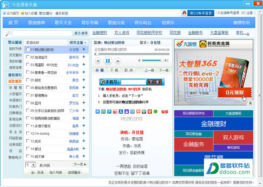Click 用QQ帐号登录 button
Screen dimensions: 263x187
pyautogui.click(x=201, y=13)
